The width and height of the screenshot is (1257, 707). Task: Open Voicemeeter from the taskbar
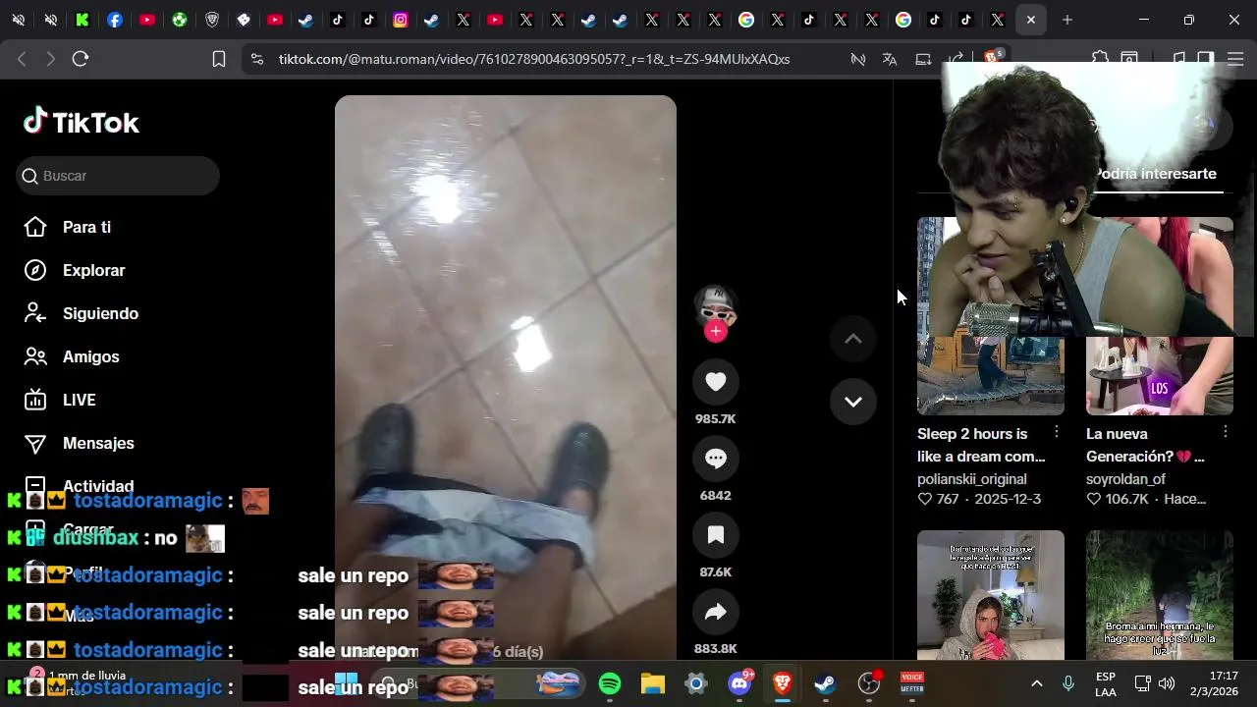(x=912, y=683)
